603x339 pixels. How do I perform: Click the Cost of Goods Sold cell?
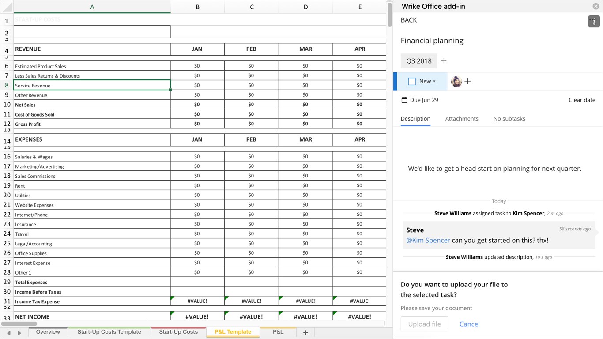(x=92, y=114)
